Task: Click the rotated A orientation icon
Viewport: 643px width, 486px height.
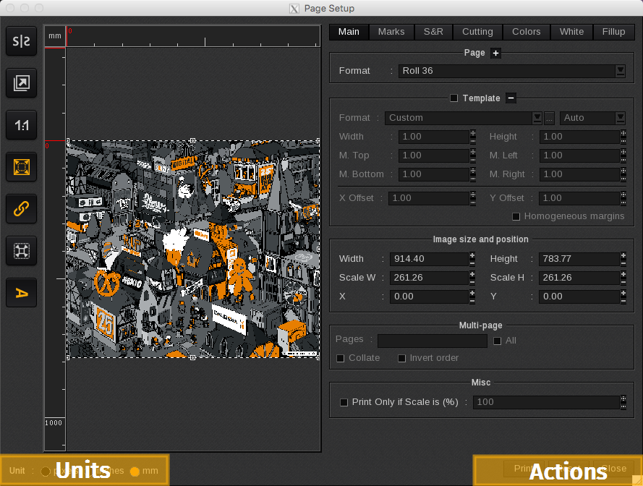Action: (x=22, y=293)
